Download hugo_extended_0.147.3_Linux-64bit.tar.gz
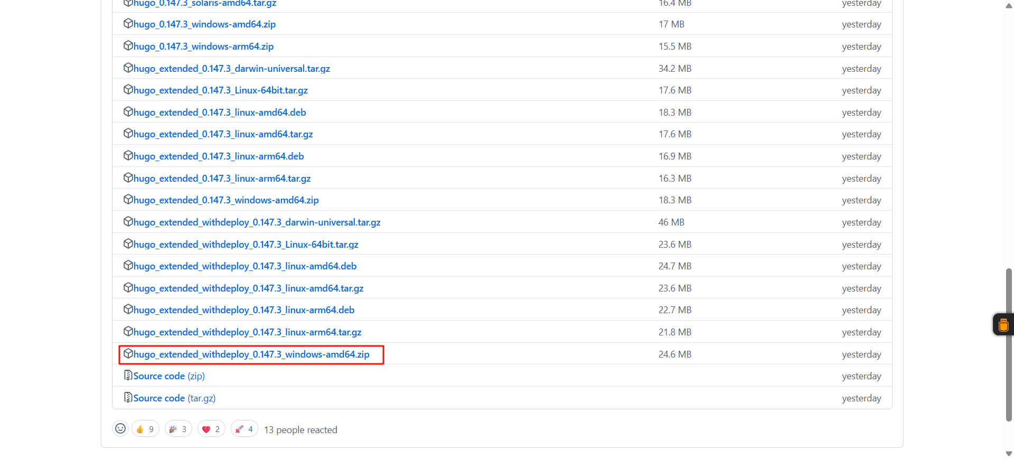Screen dimensions: 1014x459 click(x=221, y=90)
